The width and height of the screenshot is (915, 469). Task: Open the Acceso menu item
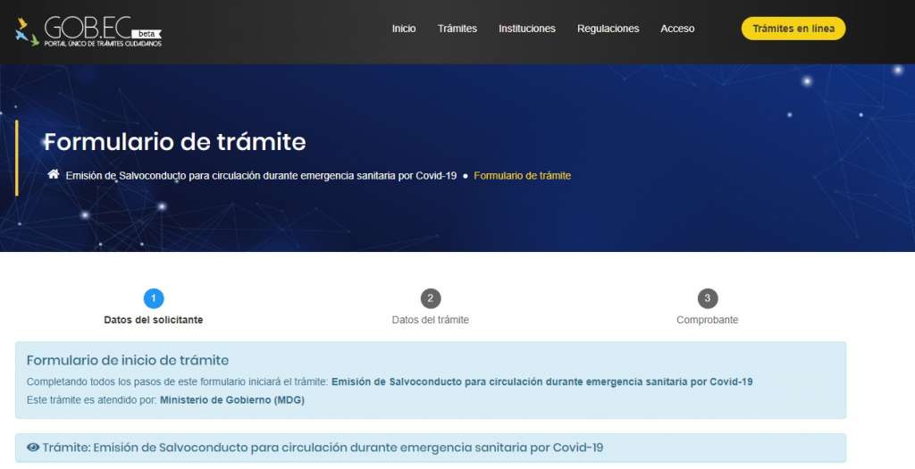point(677,29)
